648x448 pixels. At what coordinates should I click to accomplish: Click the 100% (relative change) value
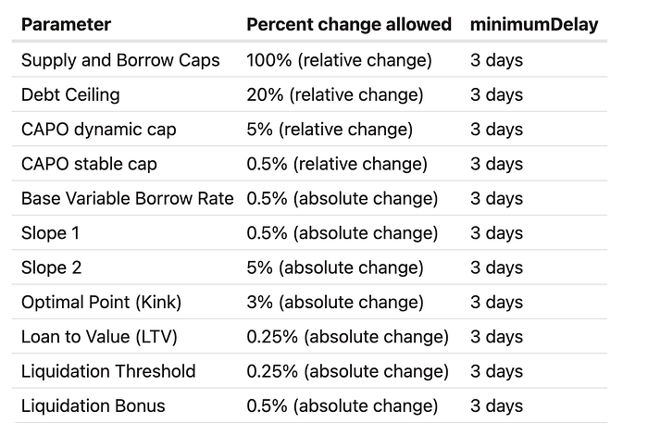[x=339, y=60]
